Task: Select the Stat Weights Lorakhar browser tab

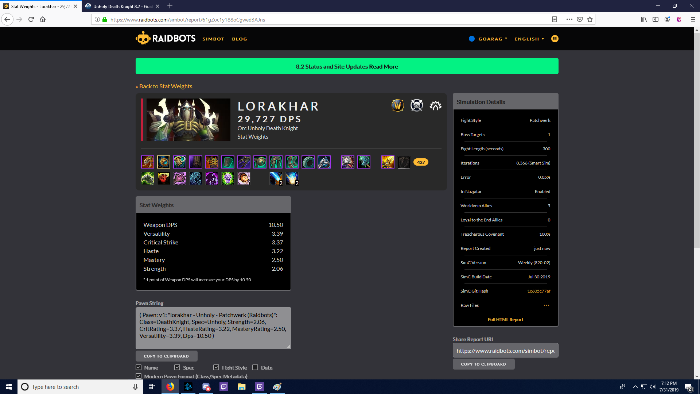Action: coord(40,6)
